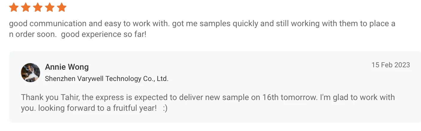
Task: Click the fourth orange rating star
Action: point(50,7)
